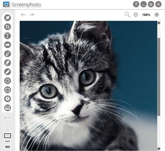
Task: Maximize the Screenphoto window
Action: pos(151,4)
